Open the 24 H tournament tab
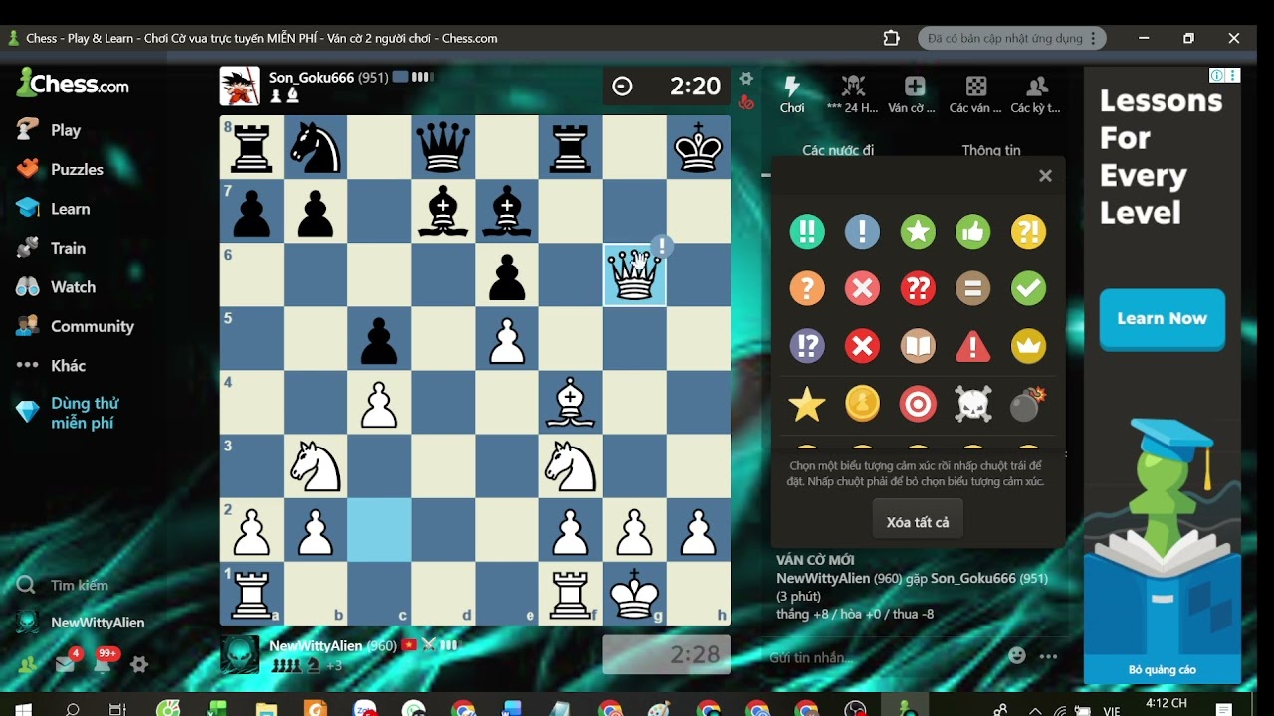This screenshot has width=1274, height=716. click(x=853, y=93)
